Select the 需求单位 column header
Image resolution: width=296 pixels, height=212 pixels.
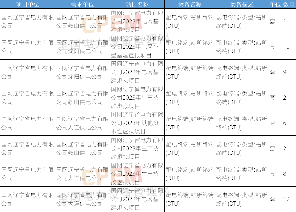[82, 4]
